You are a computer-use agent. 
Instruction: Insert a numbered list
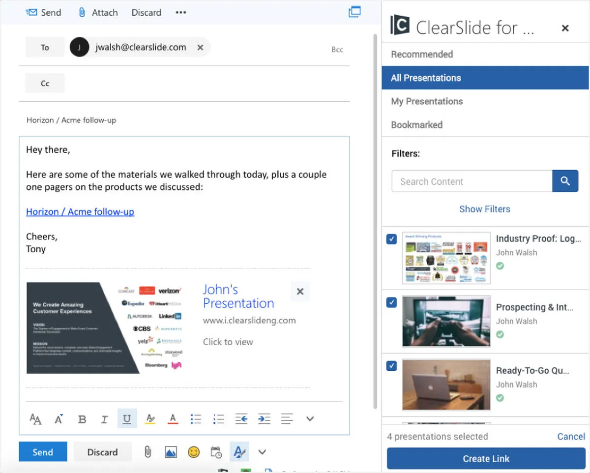pyautogui.click(x=218, y=419)
